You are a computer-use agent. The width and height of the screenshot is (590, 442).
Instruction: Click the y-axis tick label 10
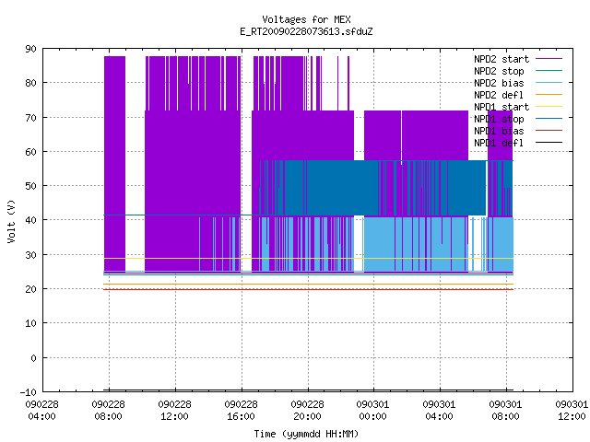(x=30, y=323)
